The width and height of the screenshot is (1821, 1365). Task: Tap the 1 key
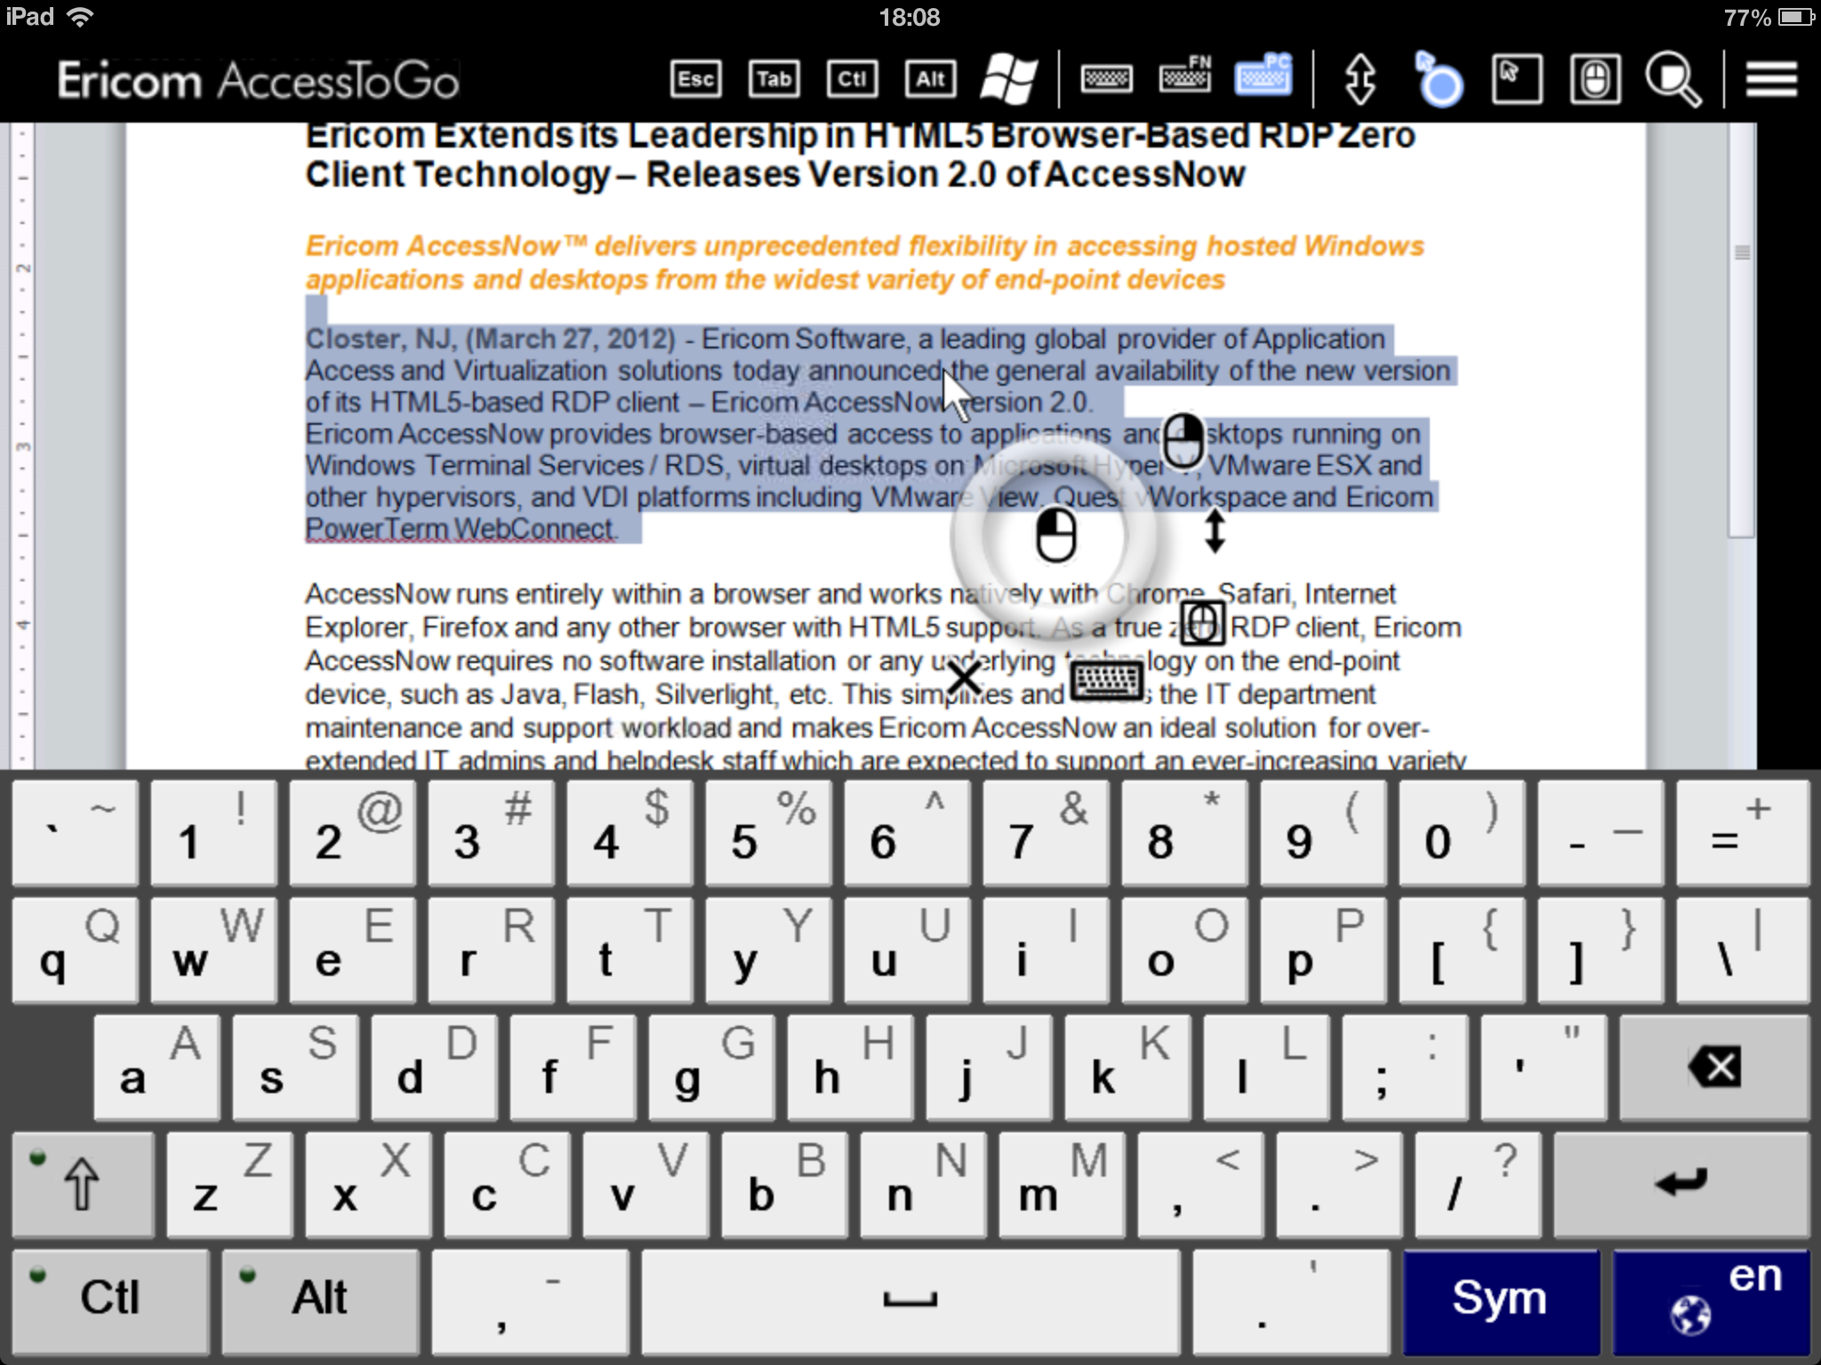coord(213,833)
